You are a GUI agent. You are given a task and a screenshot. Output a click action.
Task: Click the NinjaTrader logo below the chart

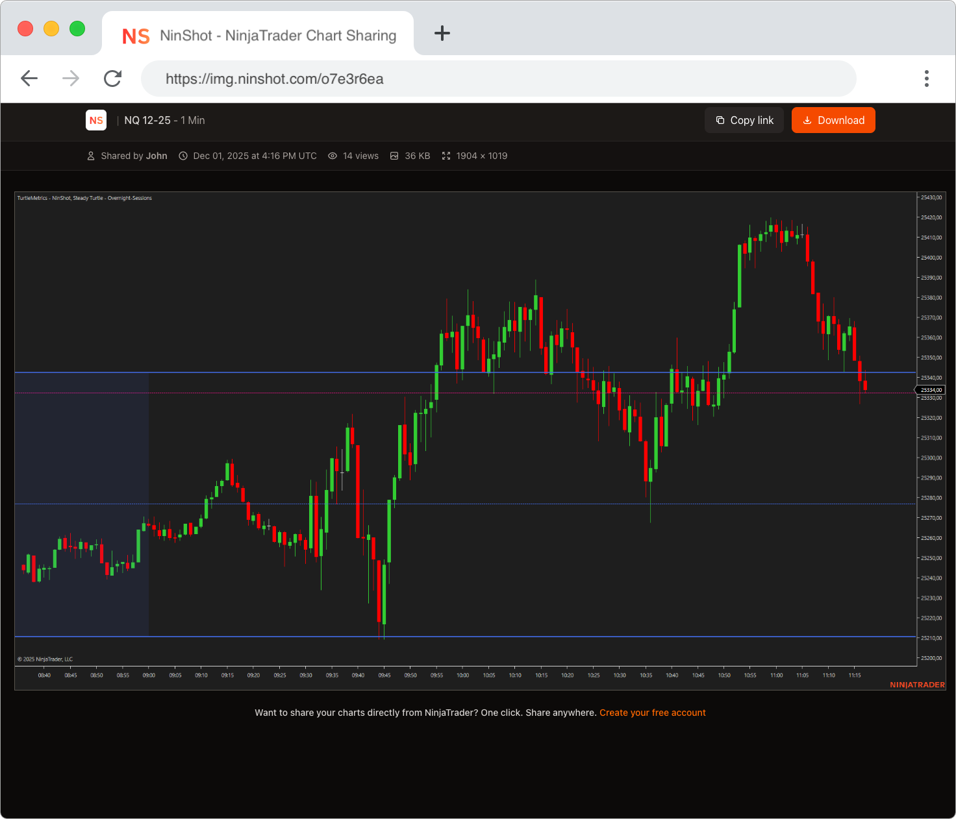(917, 685)
